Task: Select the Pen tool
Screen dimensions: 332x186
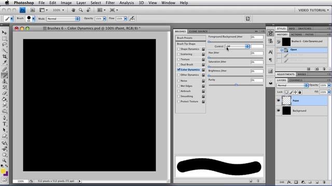Action: [x=4, y=118]
